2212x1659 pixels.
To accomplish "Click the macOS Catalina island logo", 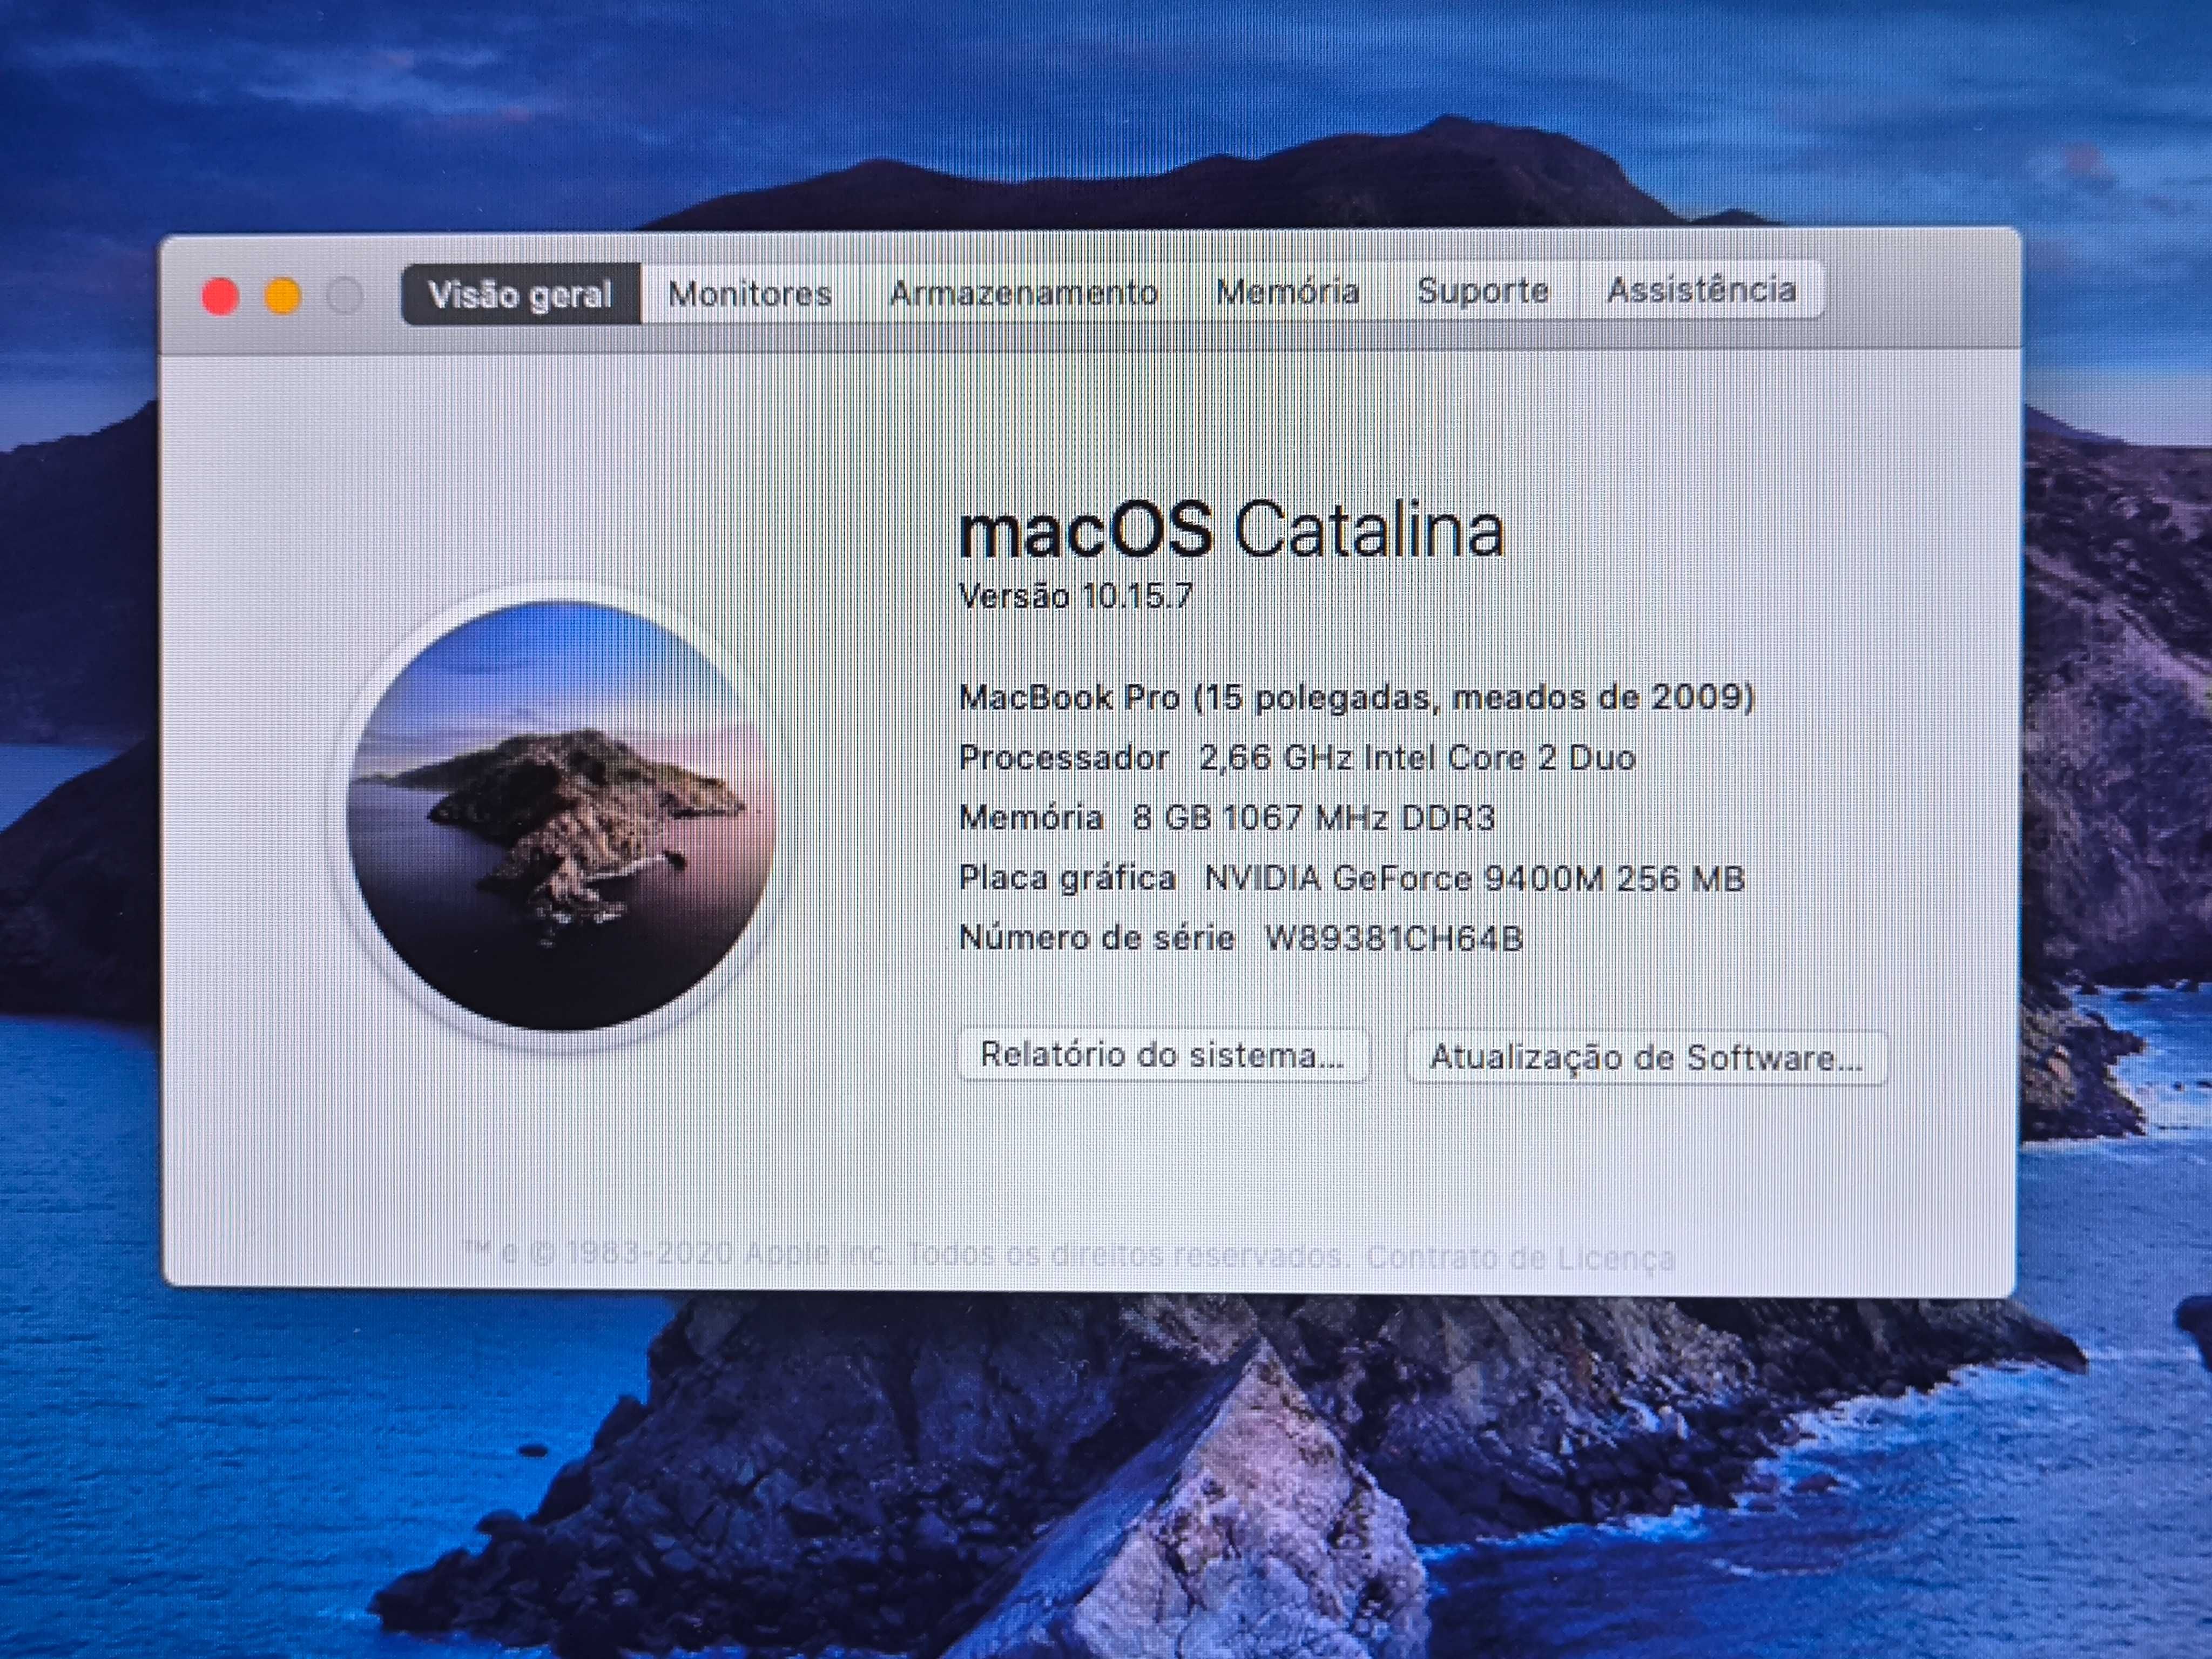I will click(x=561, y=816).
